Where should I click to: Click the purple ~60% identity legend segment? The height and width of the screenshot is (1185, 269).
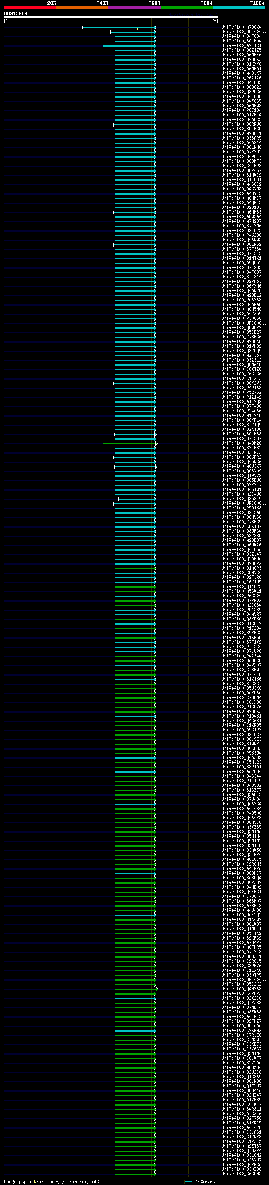pos(135,8)
